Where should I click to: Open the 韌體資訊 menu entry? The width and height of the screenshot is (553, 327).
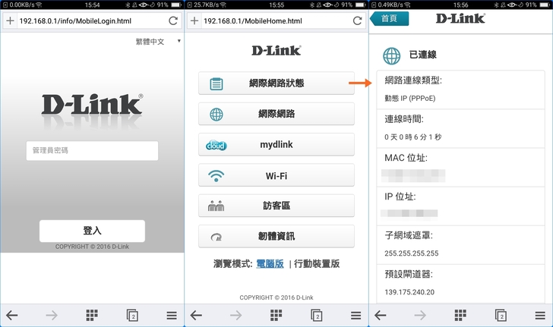276,237
